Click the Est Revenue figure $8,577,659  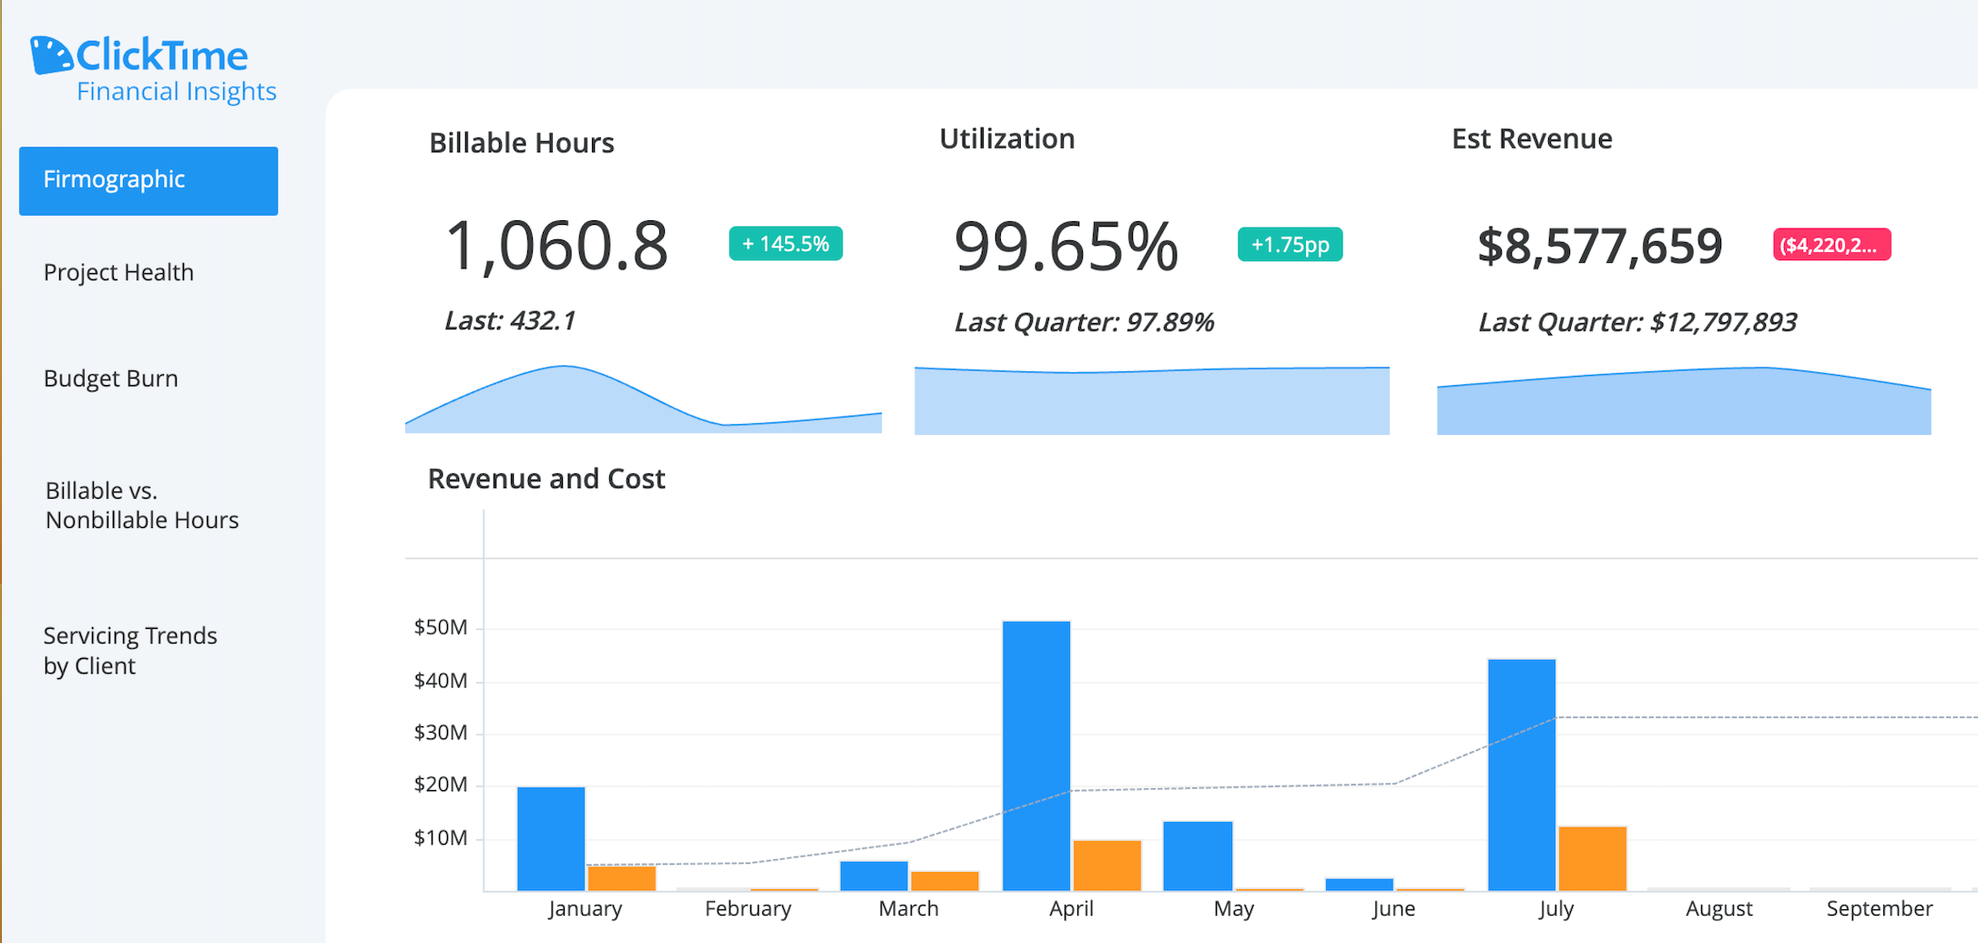click(x=1600, y=247)
